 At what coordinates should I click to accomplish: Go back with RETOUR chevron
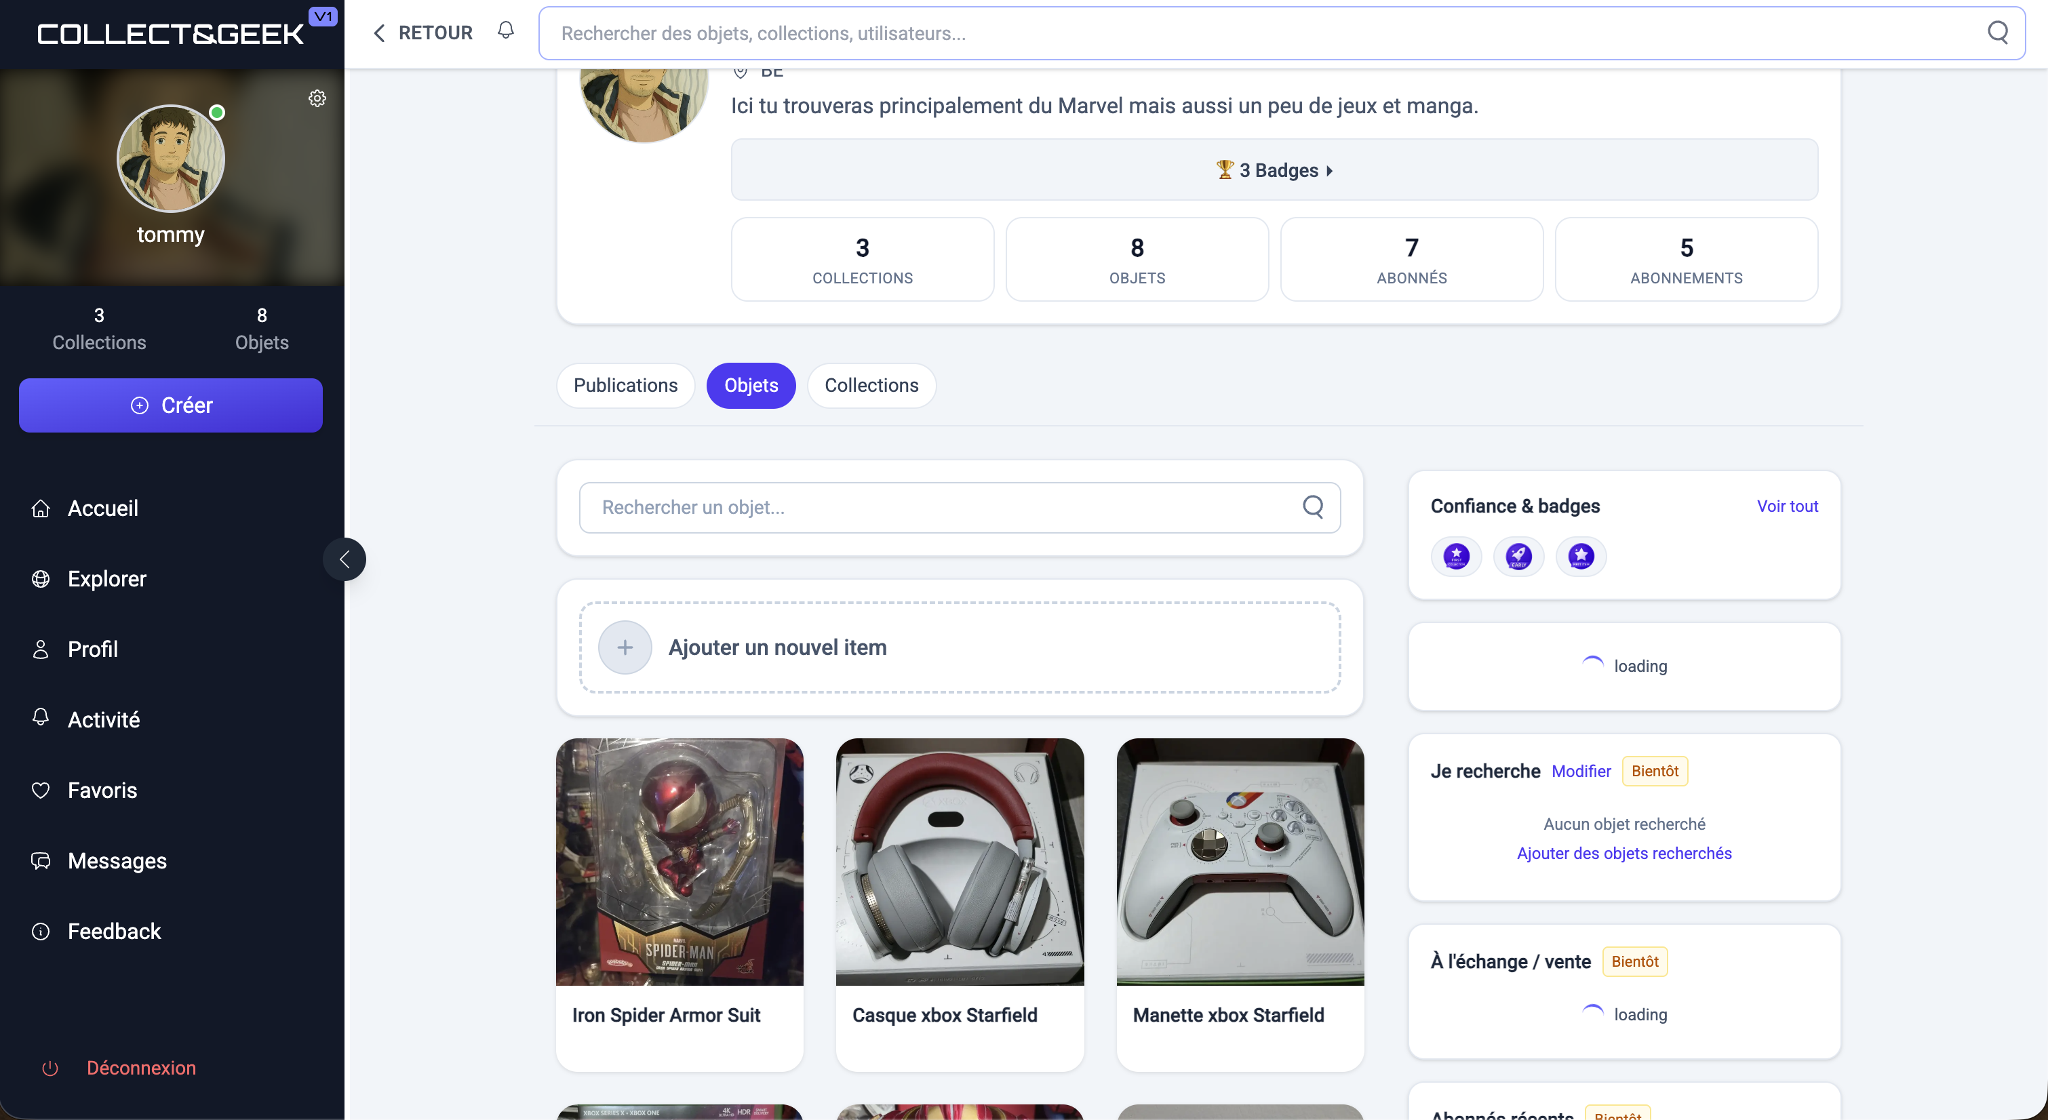click(x=379, y=33)
